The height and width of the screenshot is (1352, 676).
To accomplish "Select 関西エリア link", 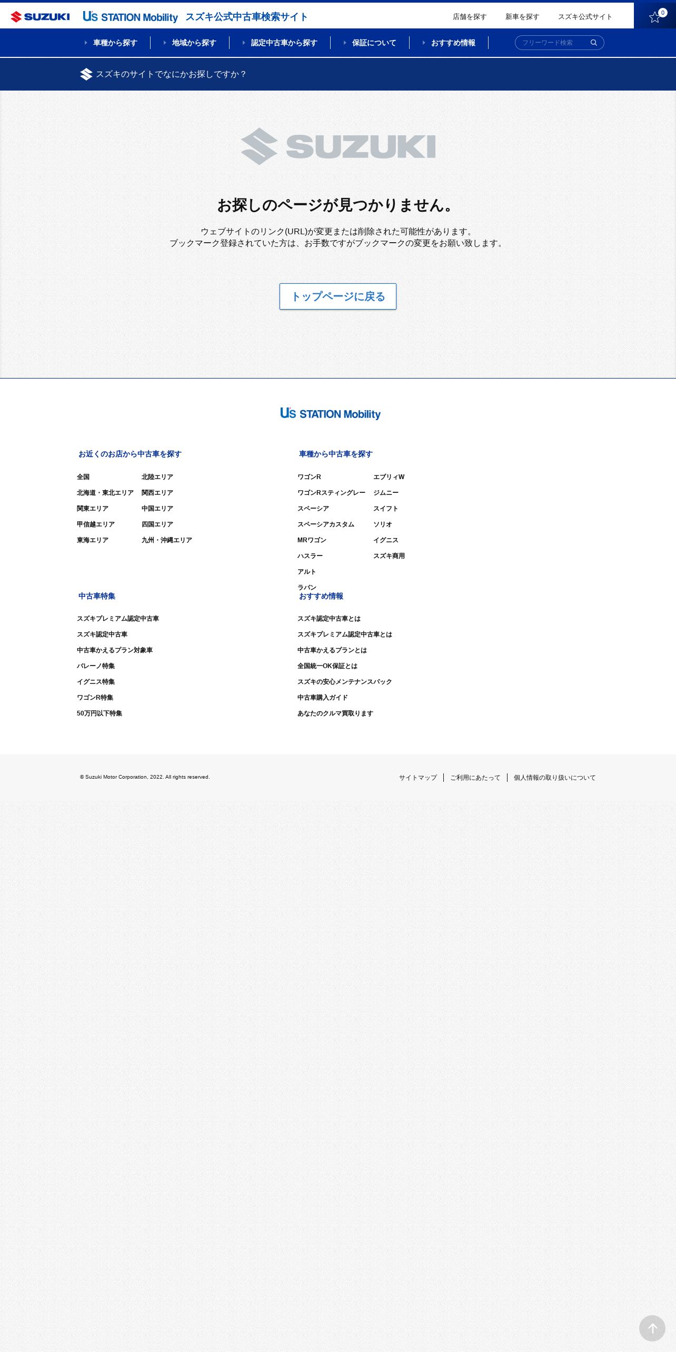I will (157, 493).
